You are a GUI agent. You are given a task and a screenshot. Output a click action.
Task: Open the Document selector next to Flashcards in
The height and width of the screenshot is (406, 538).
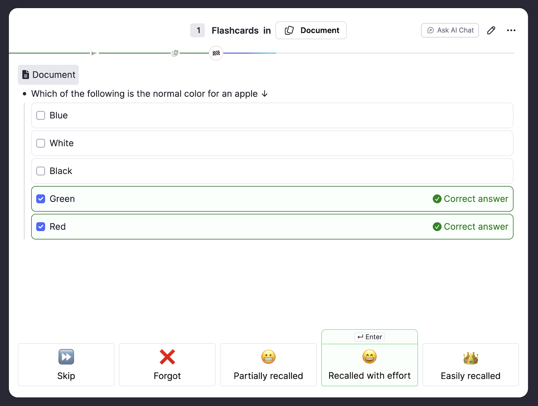pos(311,31)
